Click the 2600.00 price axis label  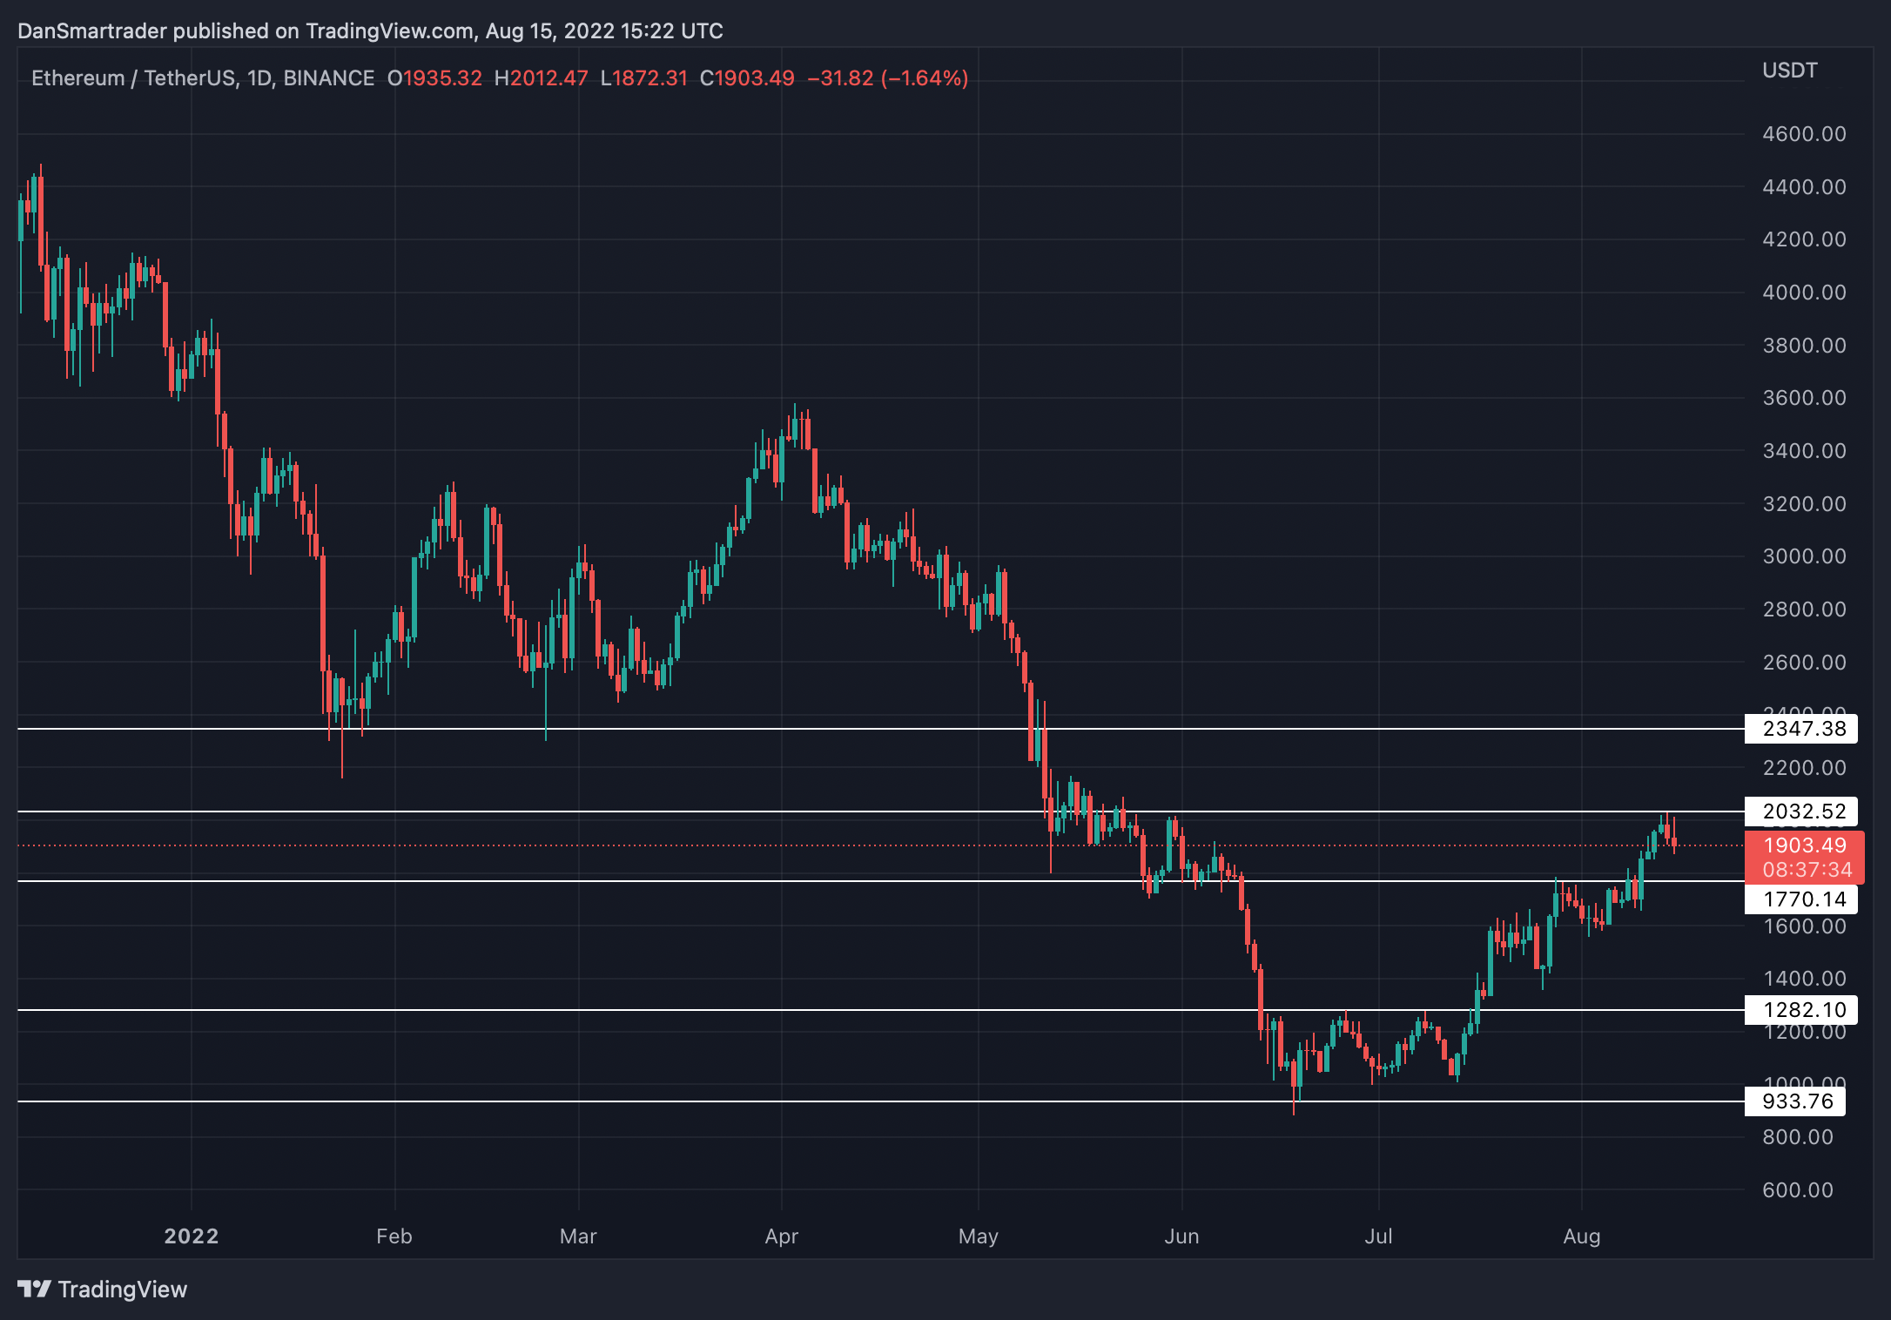(1804, 663)
